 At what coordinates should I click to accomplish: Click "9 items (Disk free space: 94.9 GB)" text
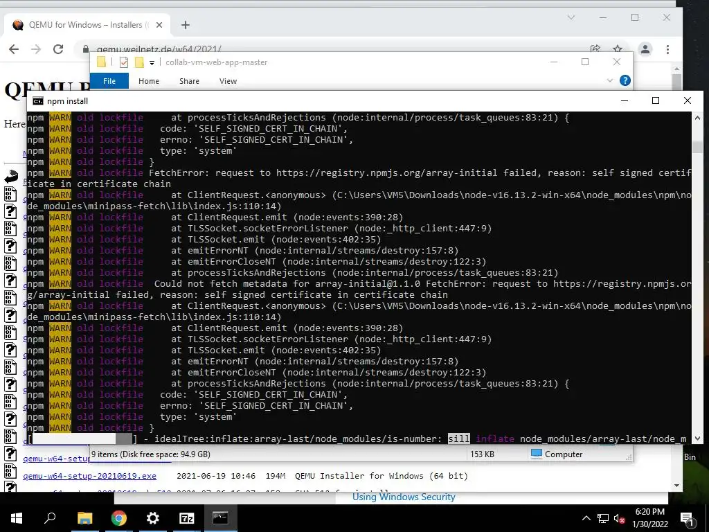coord(151,454)
